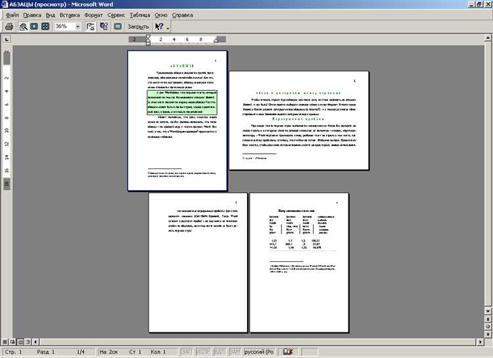
Task: Open the 36% zoom dropdown arrow
Action: (x=78, y=27)
